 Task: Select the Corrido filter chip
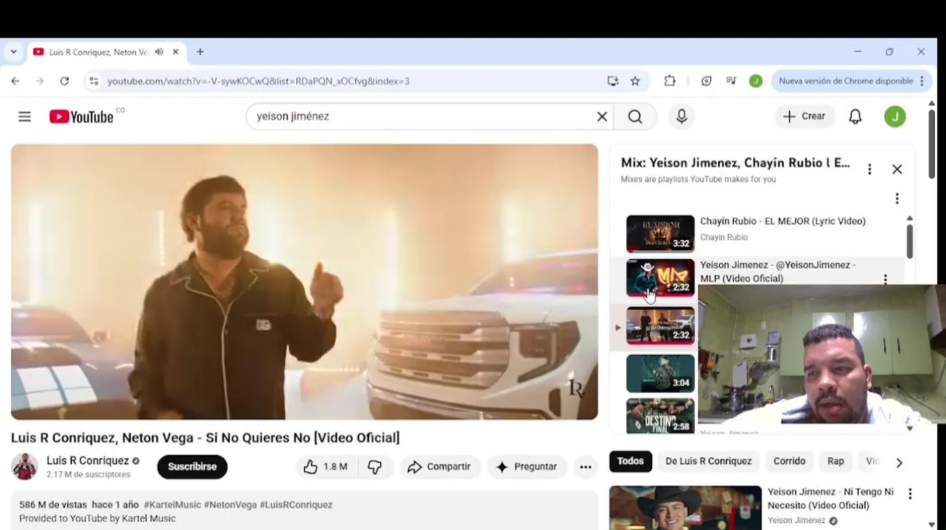(789, 462)
